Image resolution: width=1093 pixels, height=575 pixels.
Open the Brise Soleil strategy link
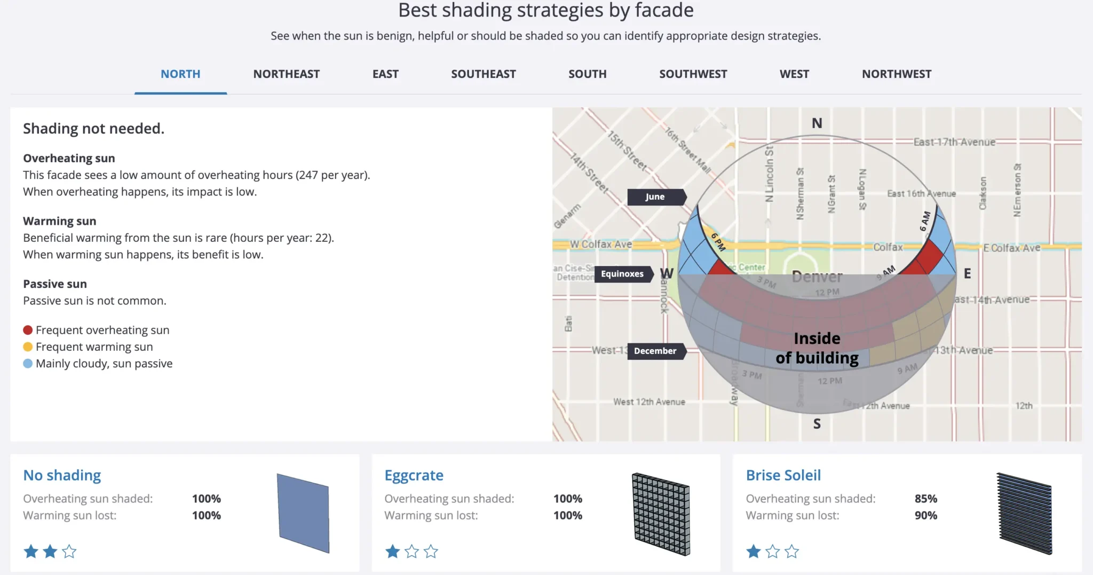783,475
